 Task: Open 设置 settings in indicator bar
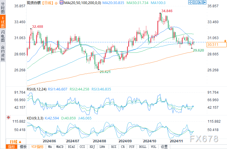pyautogui.click(x=164, y=147)
